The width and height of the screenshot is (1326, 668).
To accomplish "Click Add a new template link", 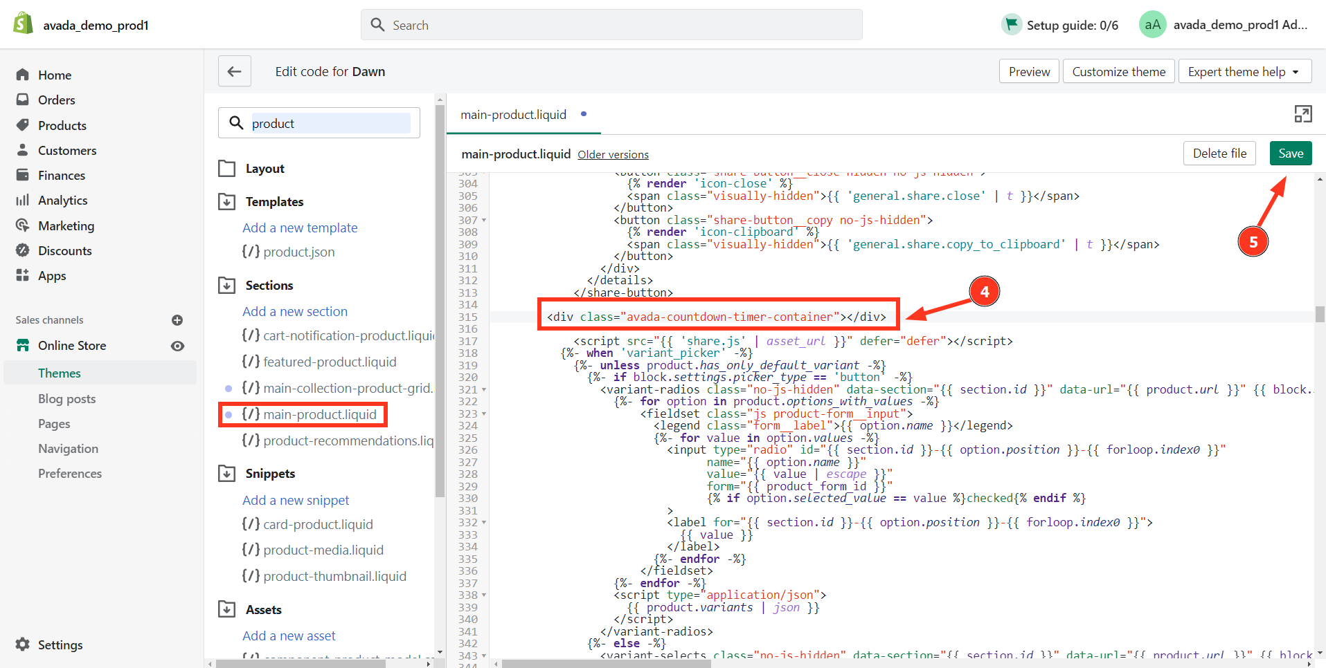I will pyautogui.click(x=300, y=228).
